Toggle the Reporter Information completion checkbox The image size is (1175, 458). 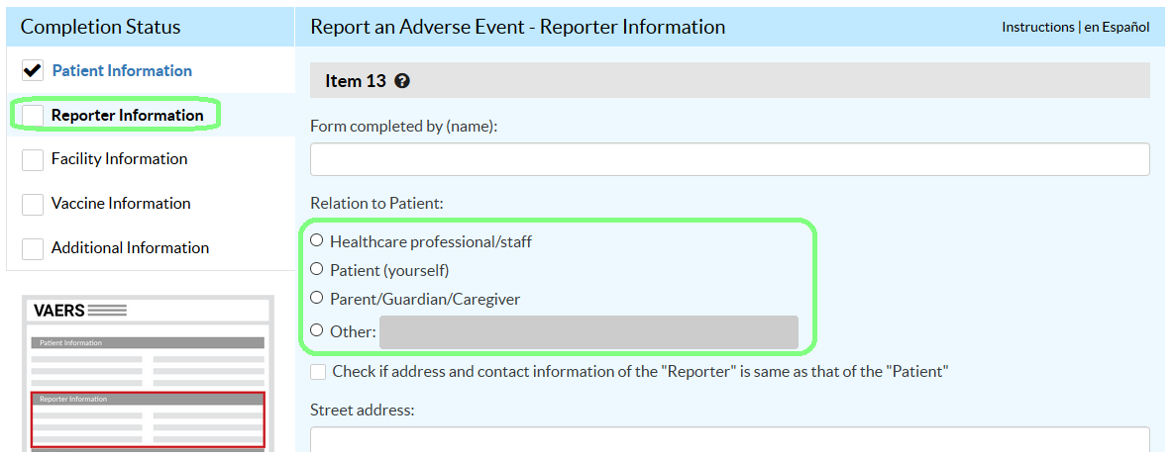coord(33,116)
